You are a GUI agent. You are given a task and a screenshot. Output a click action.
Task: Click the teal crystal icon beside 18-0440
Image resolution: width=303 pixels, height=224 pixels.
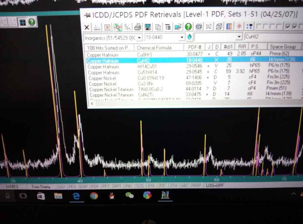190,37
